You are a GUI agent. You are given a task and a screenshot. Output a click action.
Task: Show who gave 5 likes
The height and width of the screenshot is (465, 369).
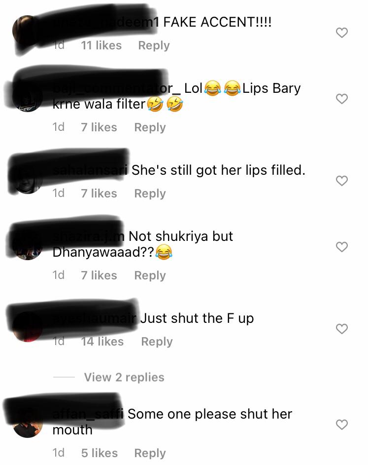coord(100,453)
